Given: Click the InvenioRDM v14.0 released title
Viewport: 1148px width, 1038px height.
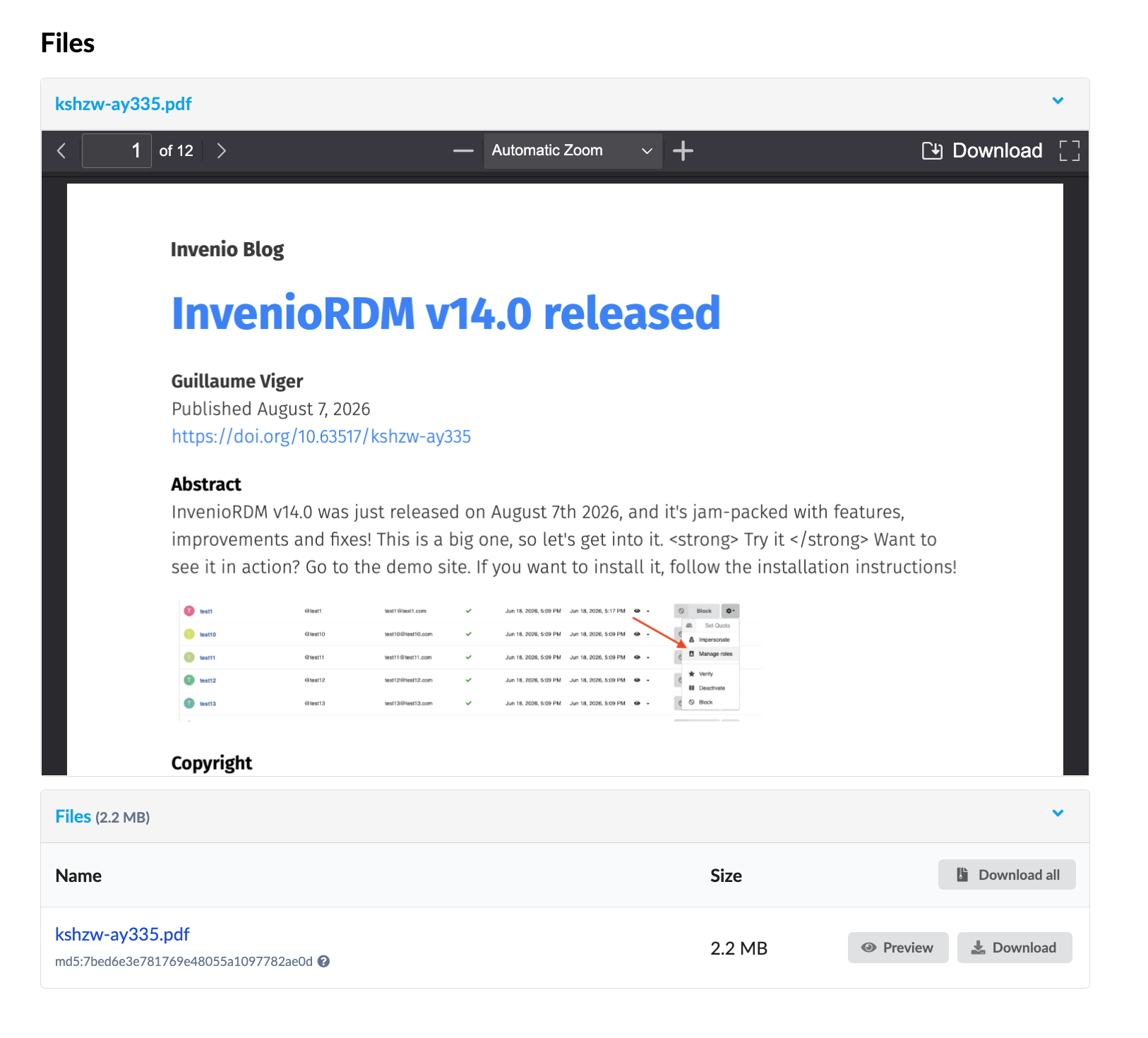Looking at the screenshot, I should point(446,314).
